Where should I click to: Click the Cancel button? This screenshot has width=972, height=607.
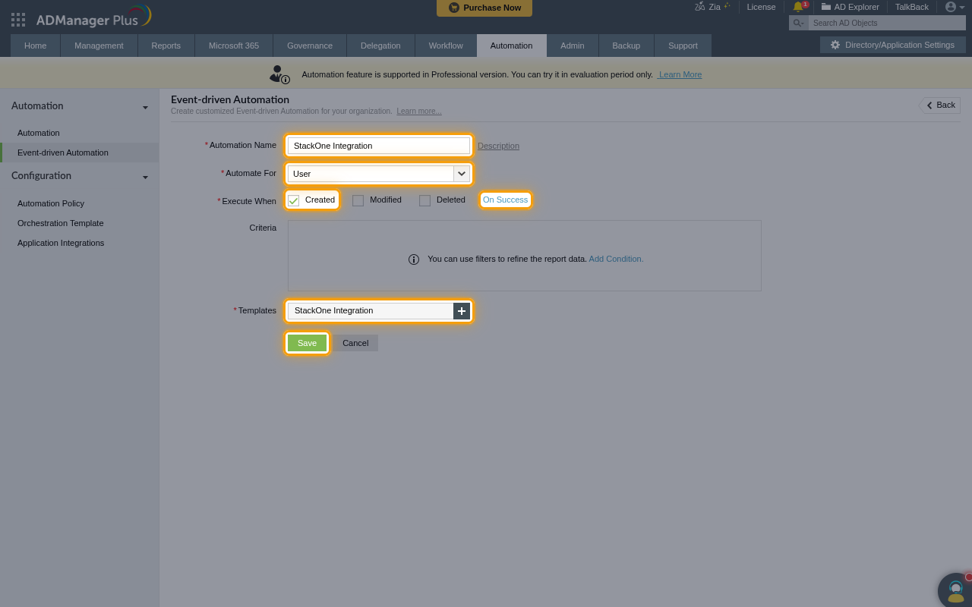[x=355, y=343]
